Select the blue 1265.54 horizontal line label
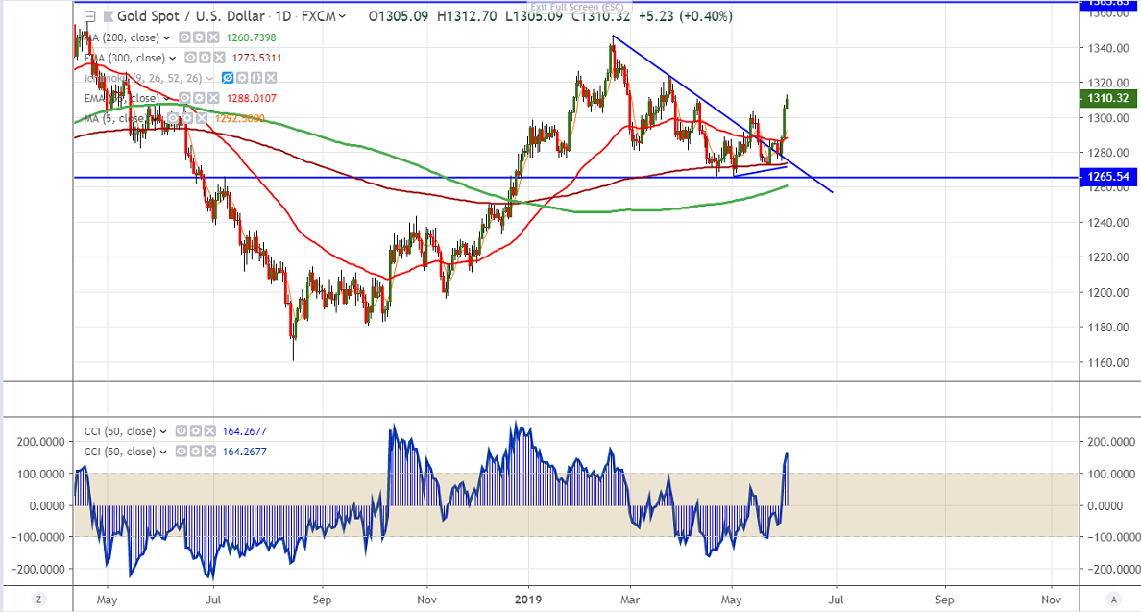Image resolution: width=1141 pixels, height=612 pixels. [x=1108, y=177]
